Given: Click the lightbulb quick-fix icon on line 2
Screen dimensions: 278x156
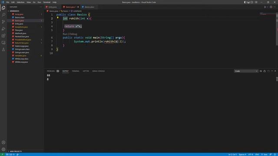Looking at the screenshot, I should 58,18.
